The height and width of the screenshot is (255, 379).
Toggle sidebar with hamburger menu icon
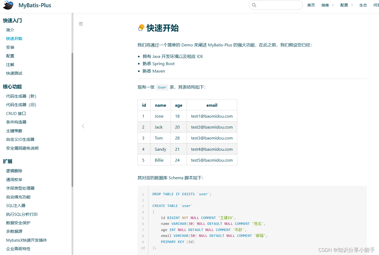tap(81, 24)
